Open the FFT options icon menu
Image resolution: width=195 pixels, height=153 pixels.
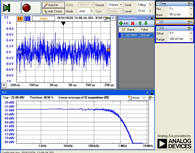[x=150, y=98]
